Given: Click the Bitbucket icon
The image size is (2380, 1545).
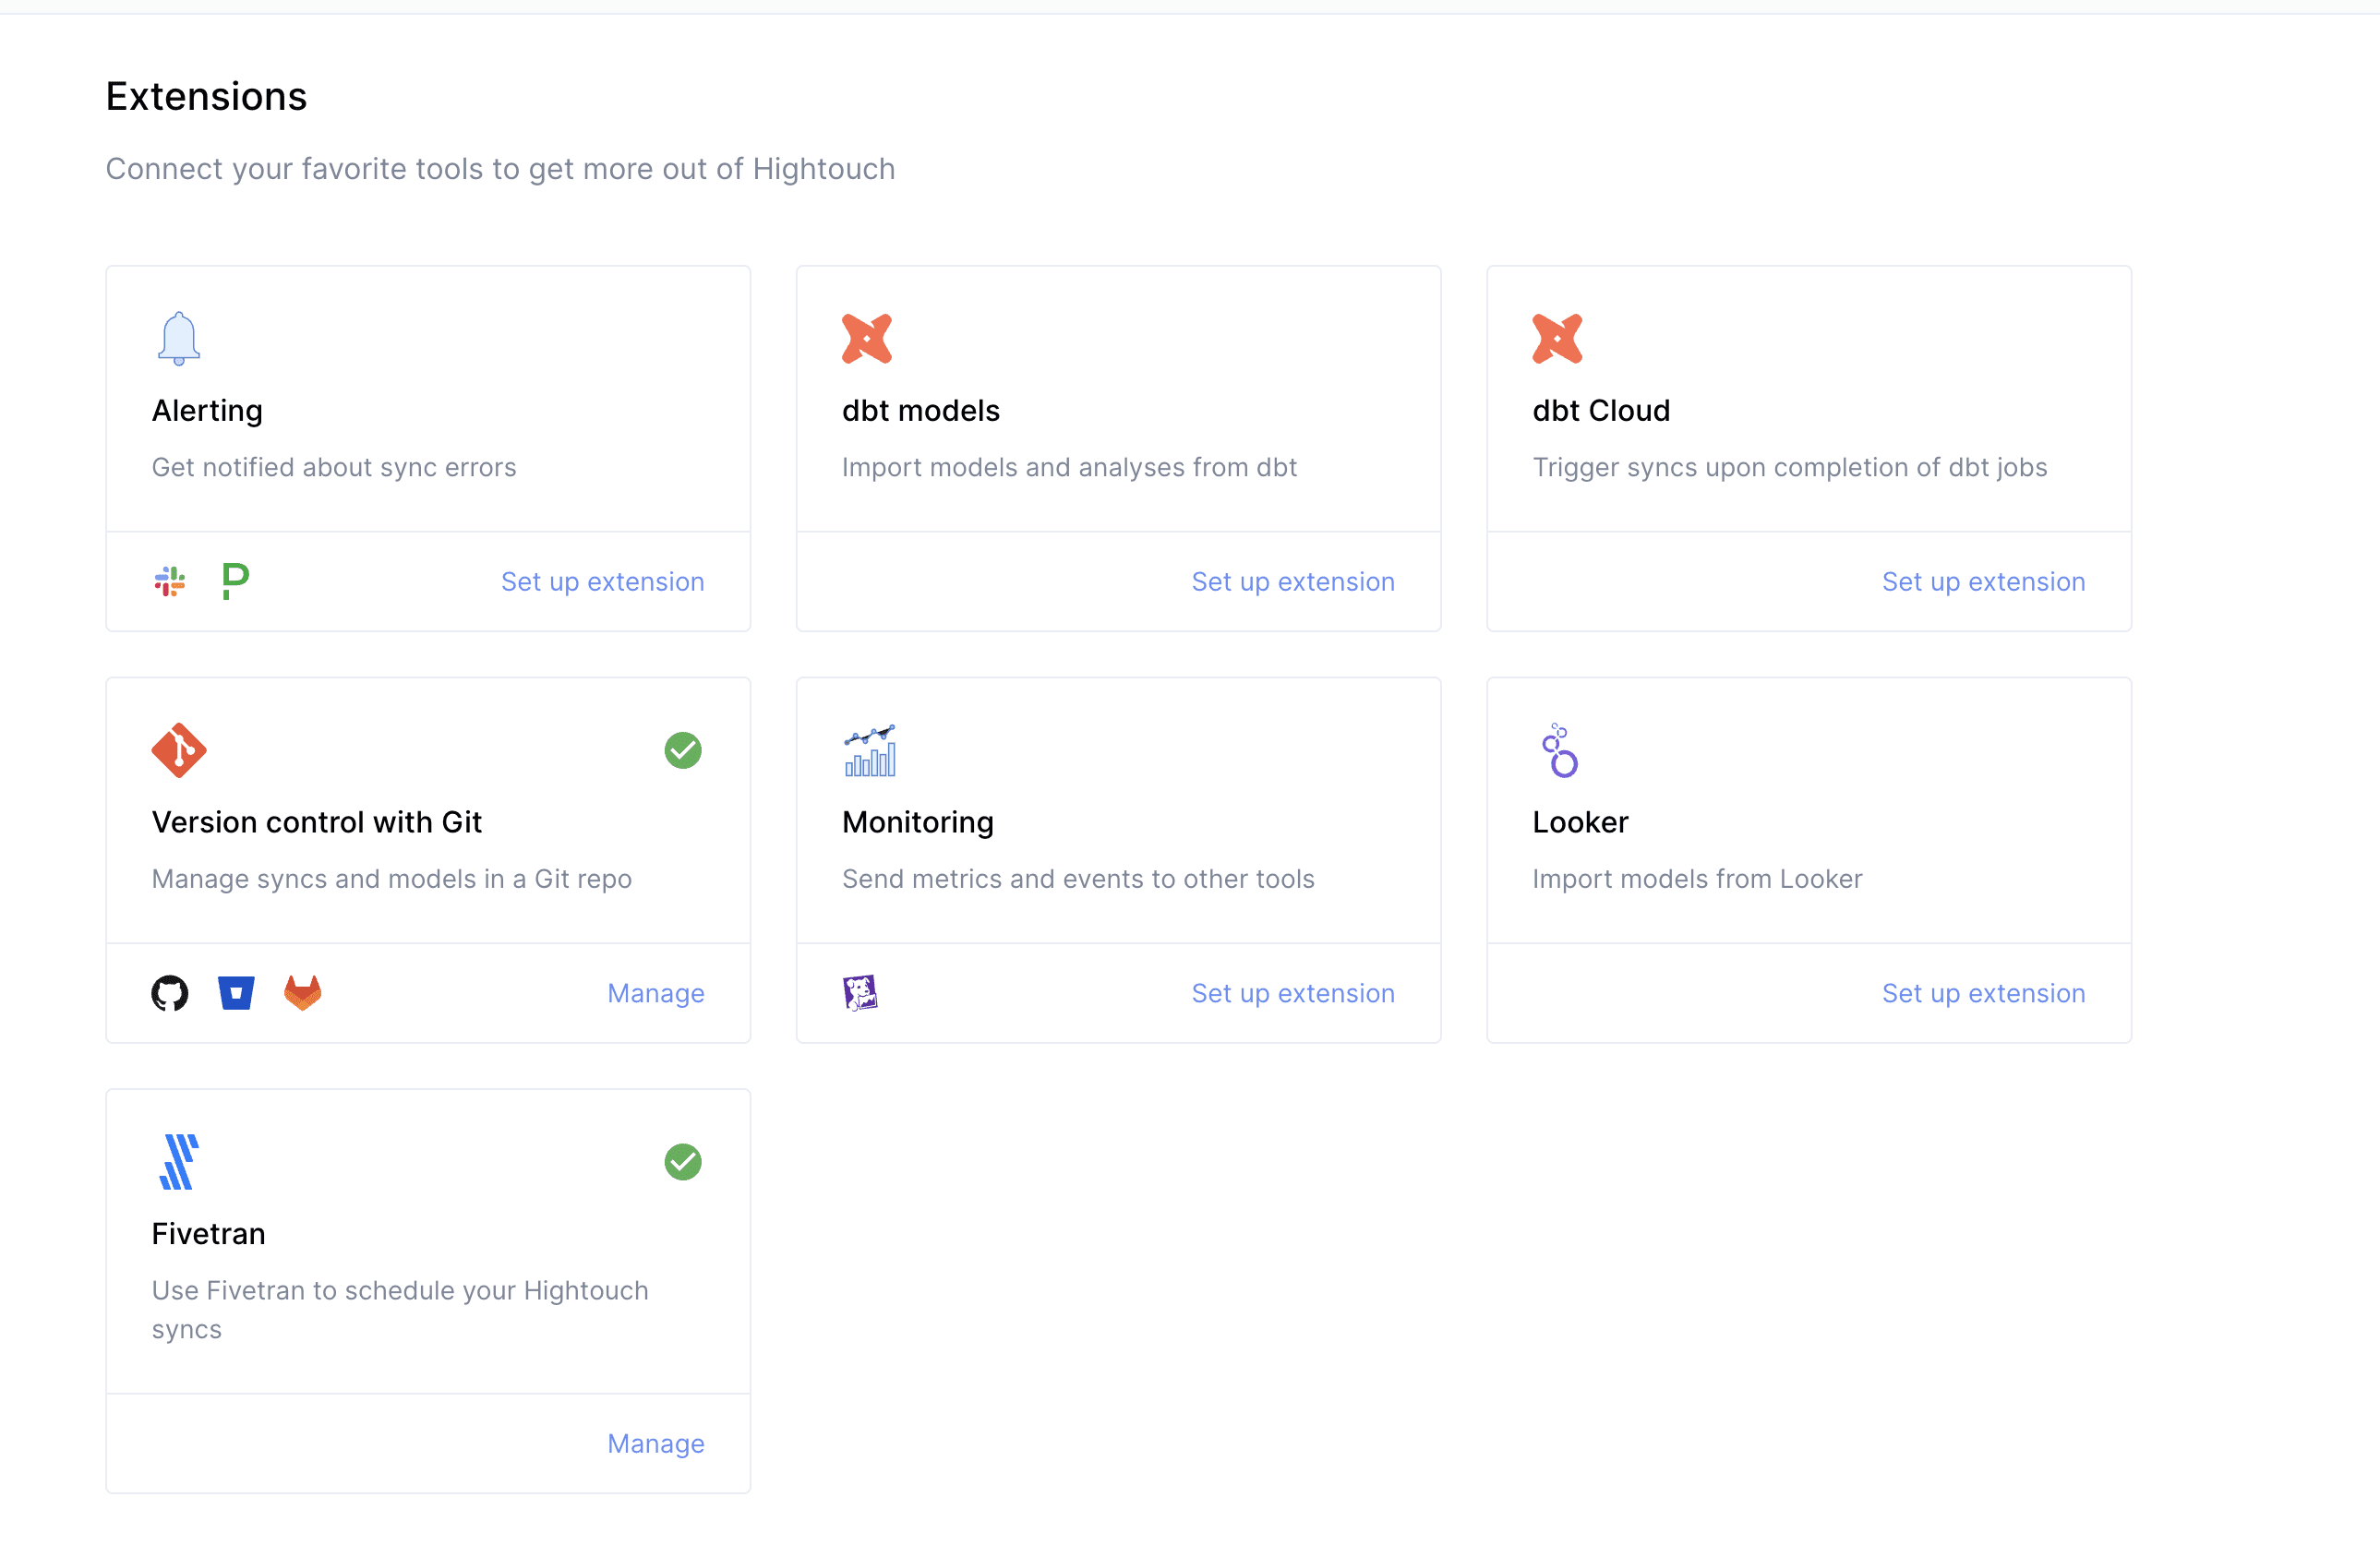Looking at the screenshot, I should pos(236,993).
